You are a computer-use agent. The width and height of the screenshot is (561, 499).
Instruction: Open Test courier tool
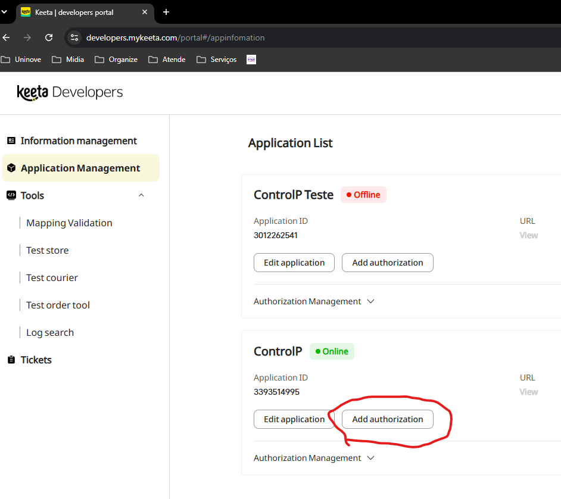52,277
